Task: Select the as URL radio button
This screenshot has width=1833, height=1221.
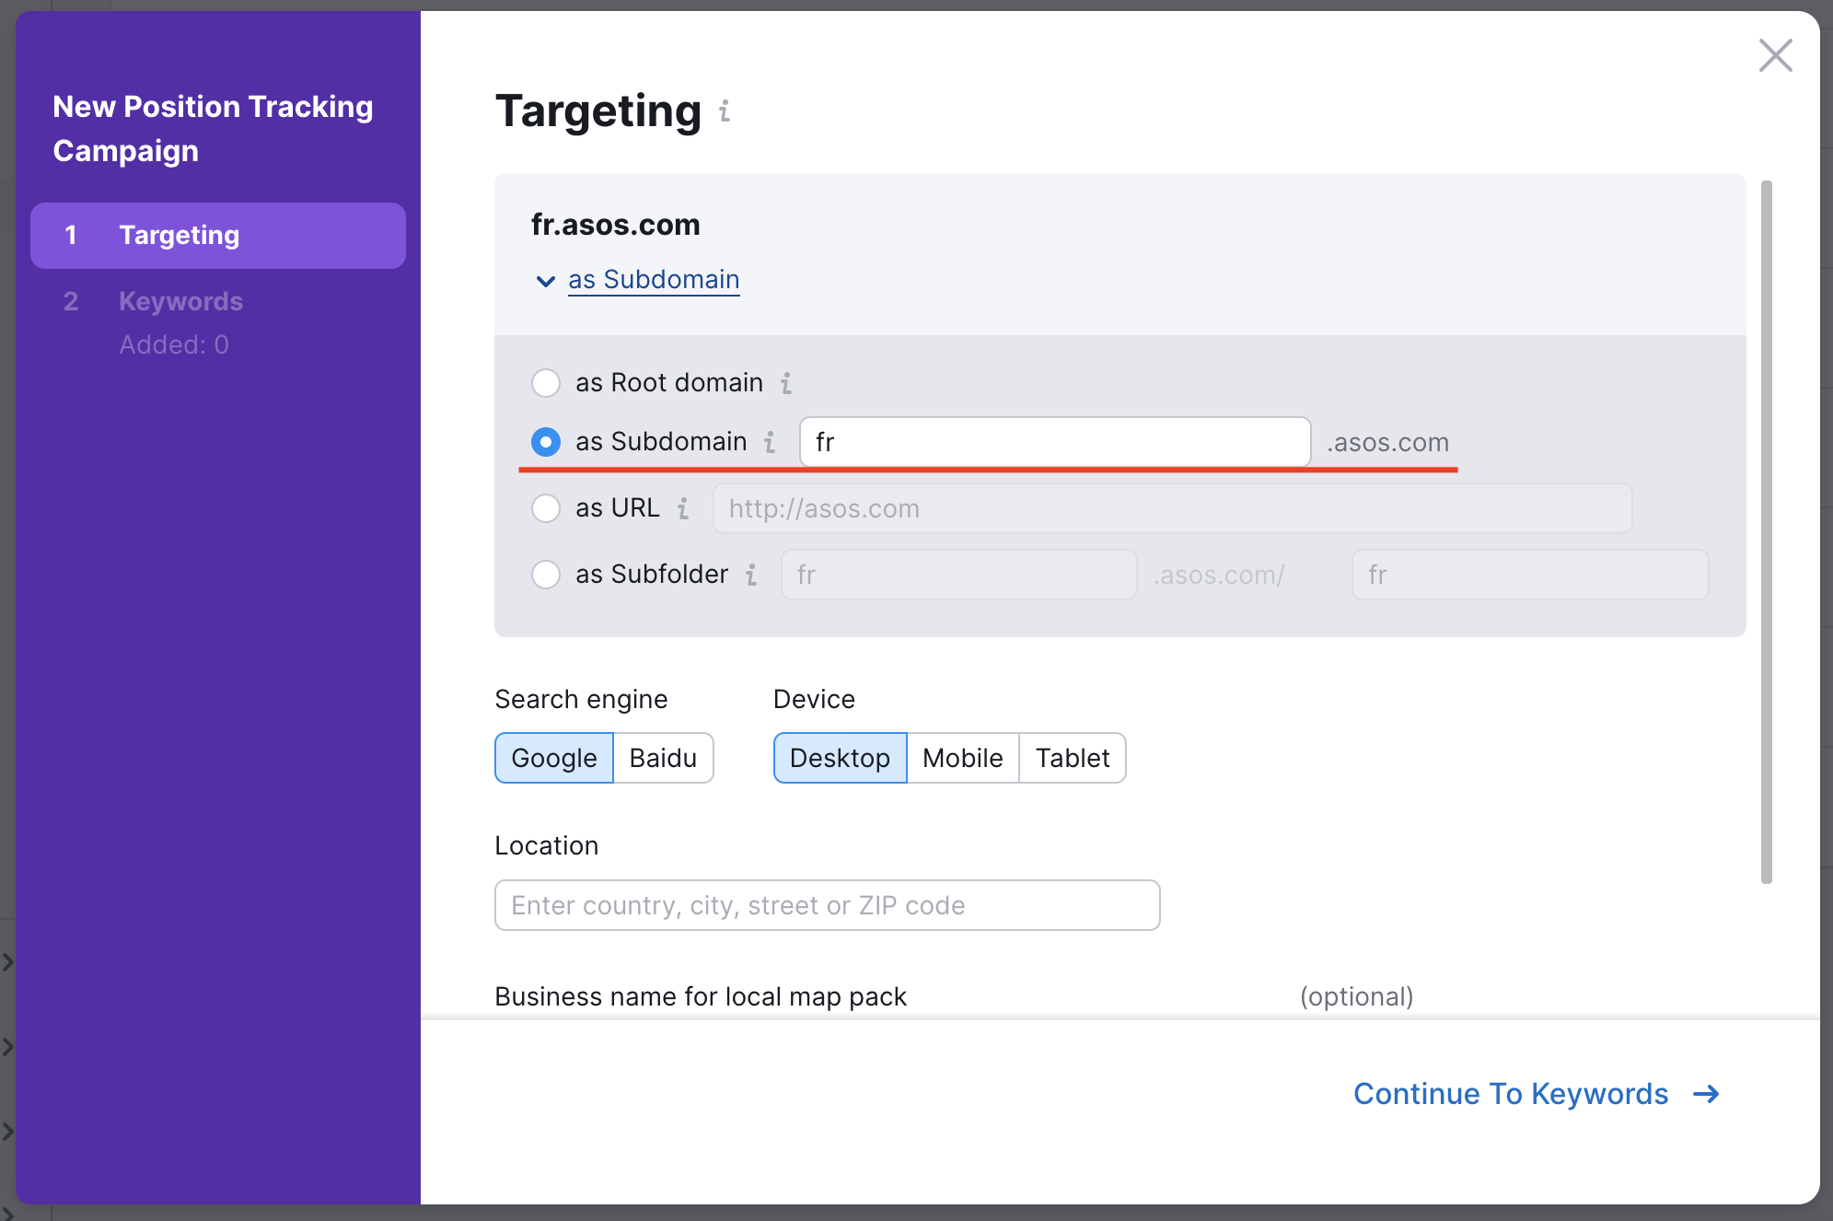Action: 546,508
